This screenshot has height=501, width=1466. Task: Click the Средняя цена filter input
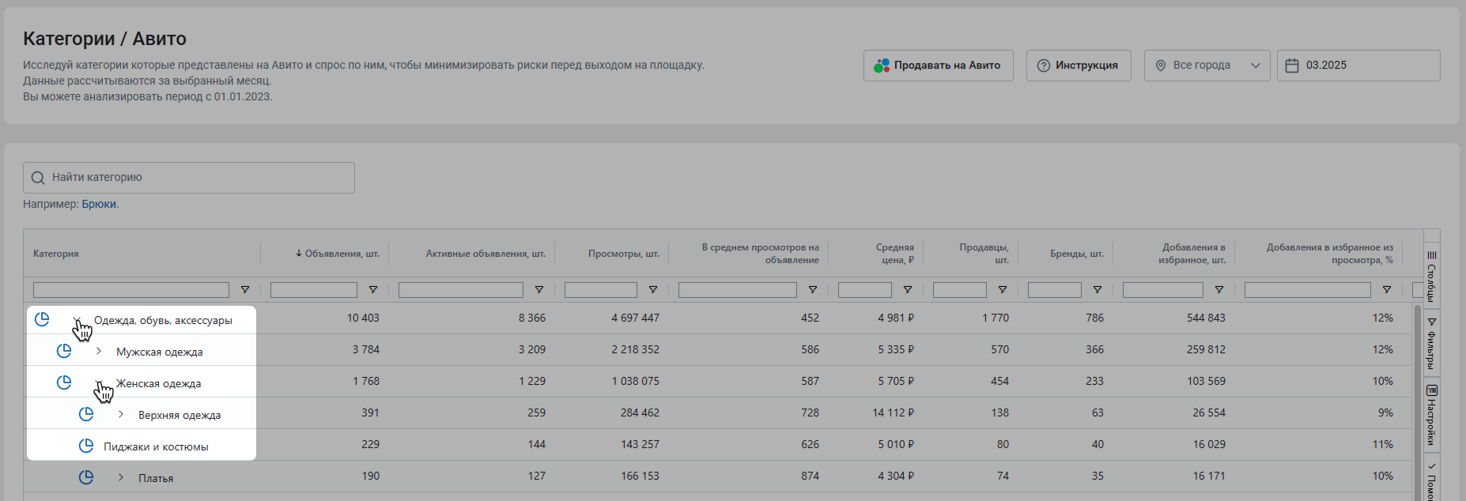pos(865,290)
